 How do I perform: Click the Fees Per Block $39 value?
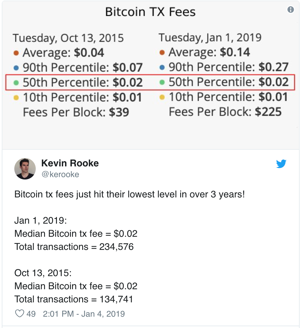click(x=119, y=112)
